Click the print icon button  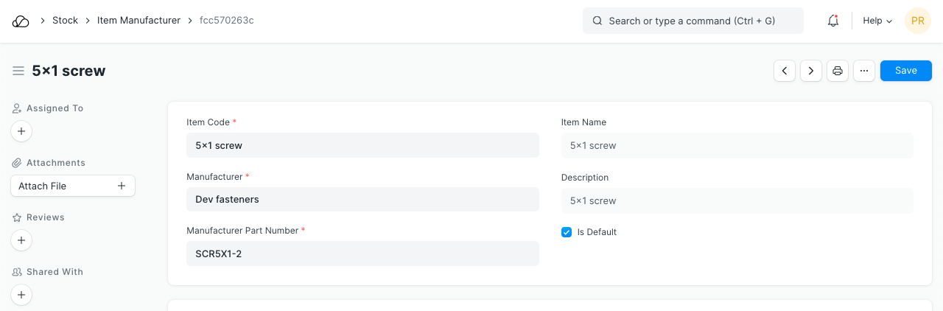click(x=838, y=71)
